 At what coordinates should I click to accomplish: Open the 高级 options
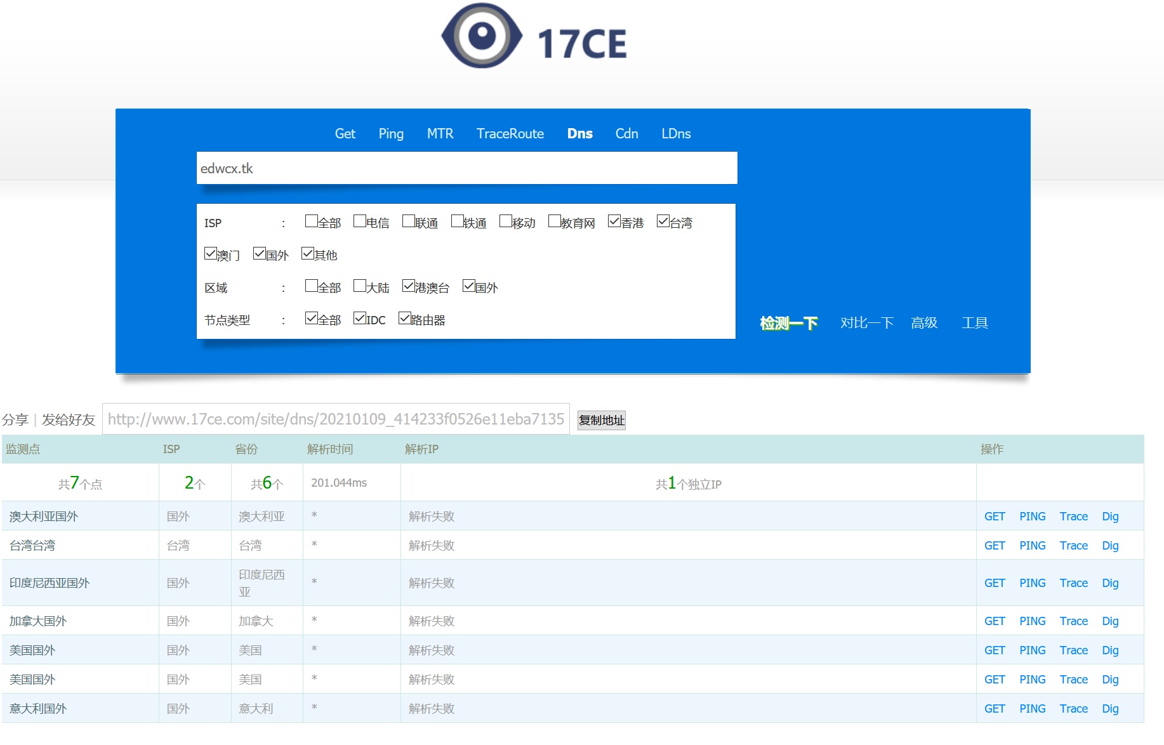tap(923, 323)
